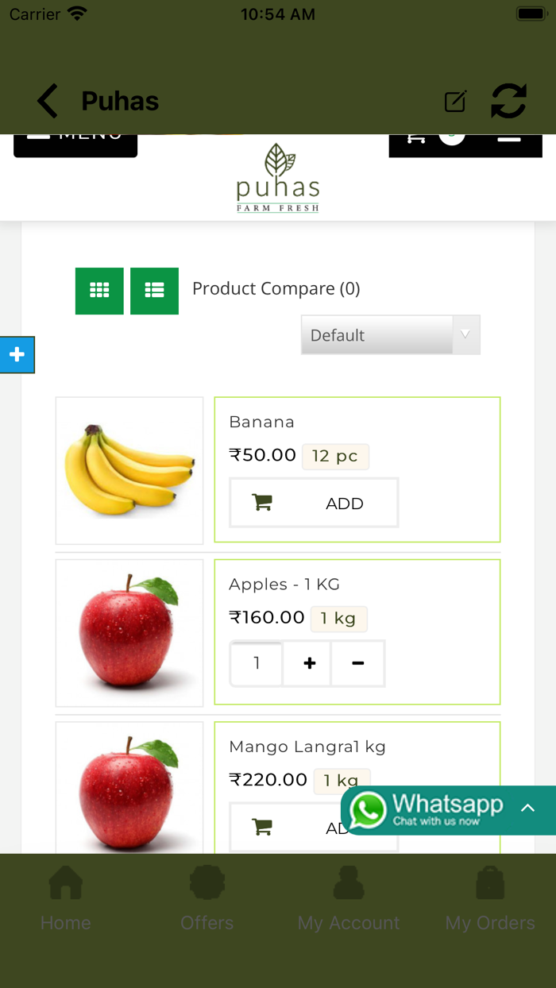Tap the back arrow beside Puhas
Viewport: 556px width, 988px height.
[x=48, y=102]
